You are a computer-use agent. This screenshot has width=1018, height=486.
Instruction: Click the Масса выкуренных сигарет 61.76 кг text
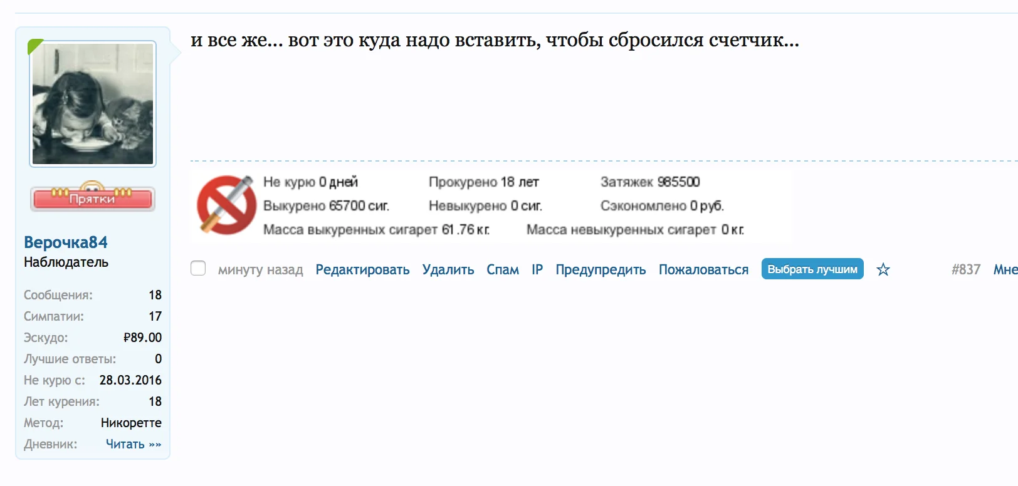coord(376,230)
